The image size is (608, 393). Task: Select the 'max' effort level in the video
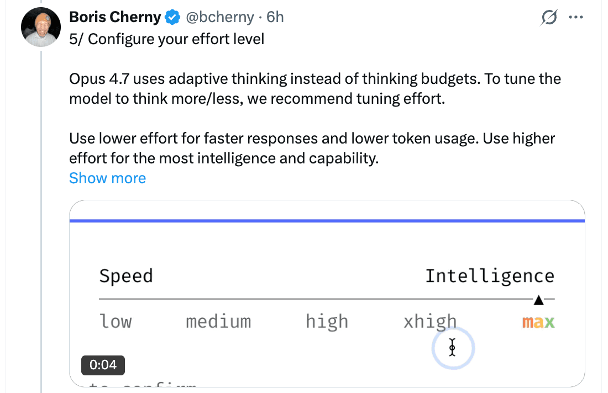point(537,322)
